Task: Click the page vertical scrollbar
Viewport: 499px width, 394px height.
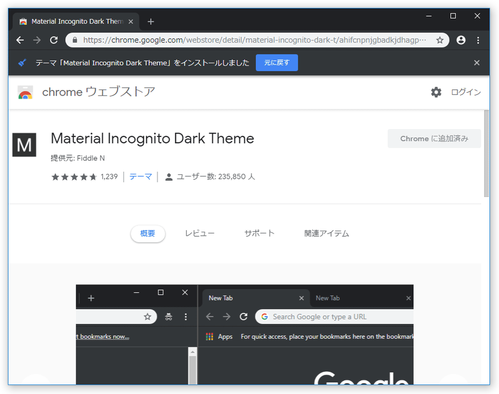Action: 486,154
